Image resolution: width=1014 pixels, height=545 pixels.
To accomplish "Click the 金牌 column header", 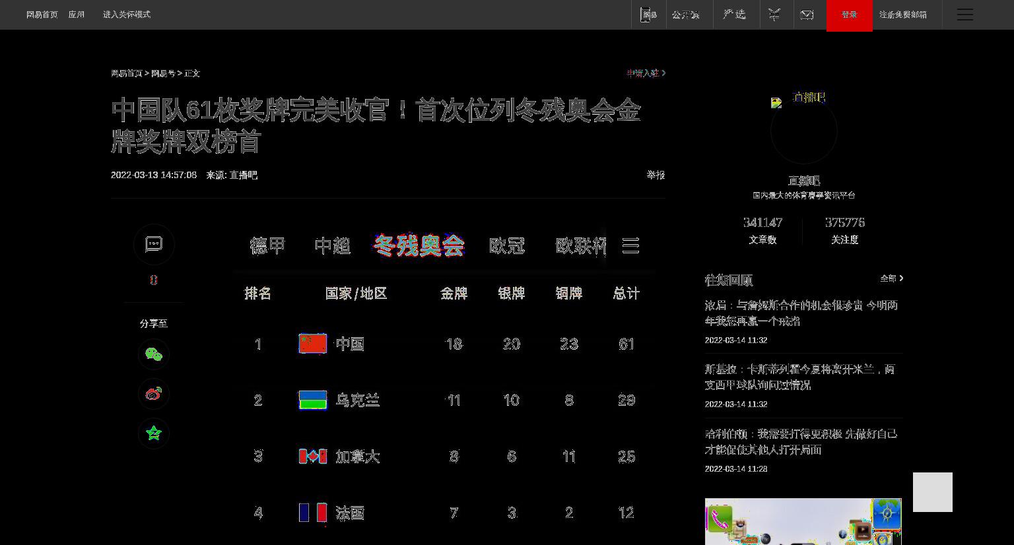I will tap(454, 293).
